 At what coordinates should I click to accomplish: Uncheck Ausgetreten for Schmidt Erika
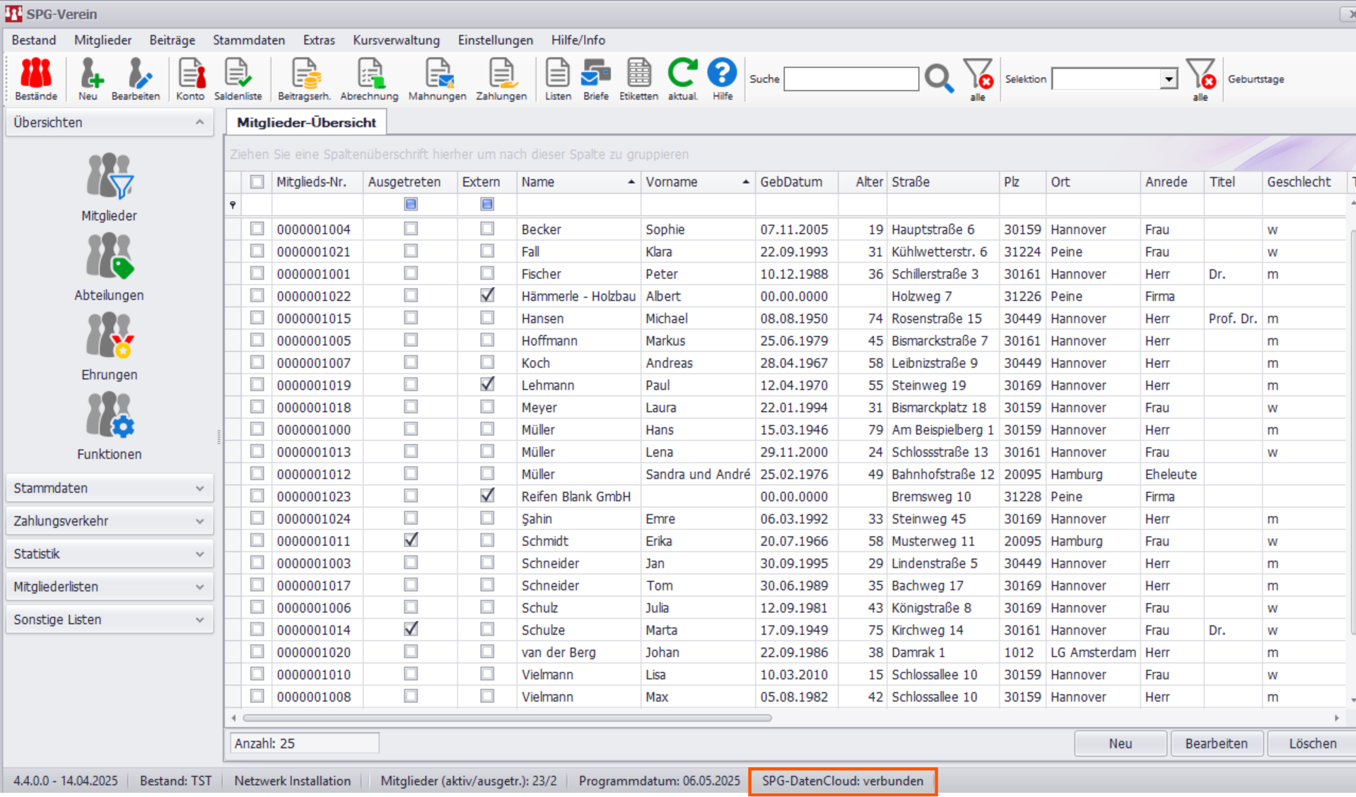pos(411,540)
